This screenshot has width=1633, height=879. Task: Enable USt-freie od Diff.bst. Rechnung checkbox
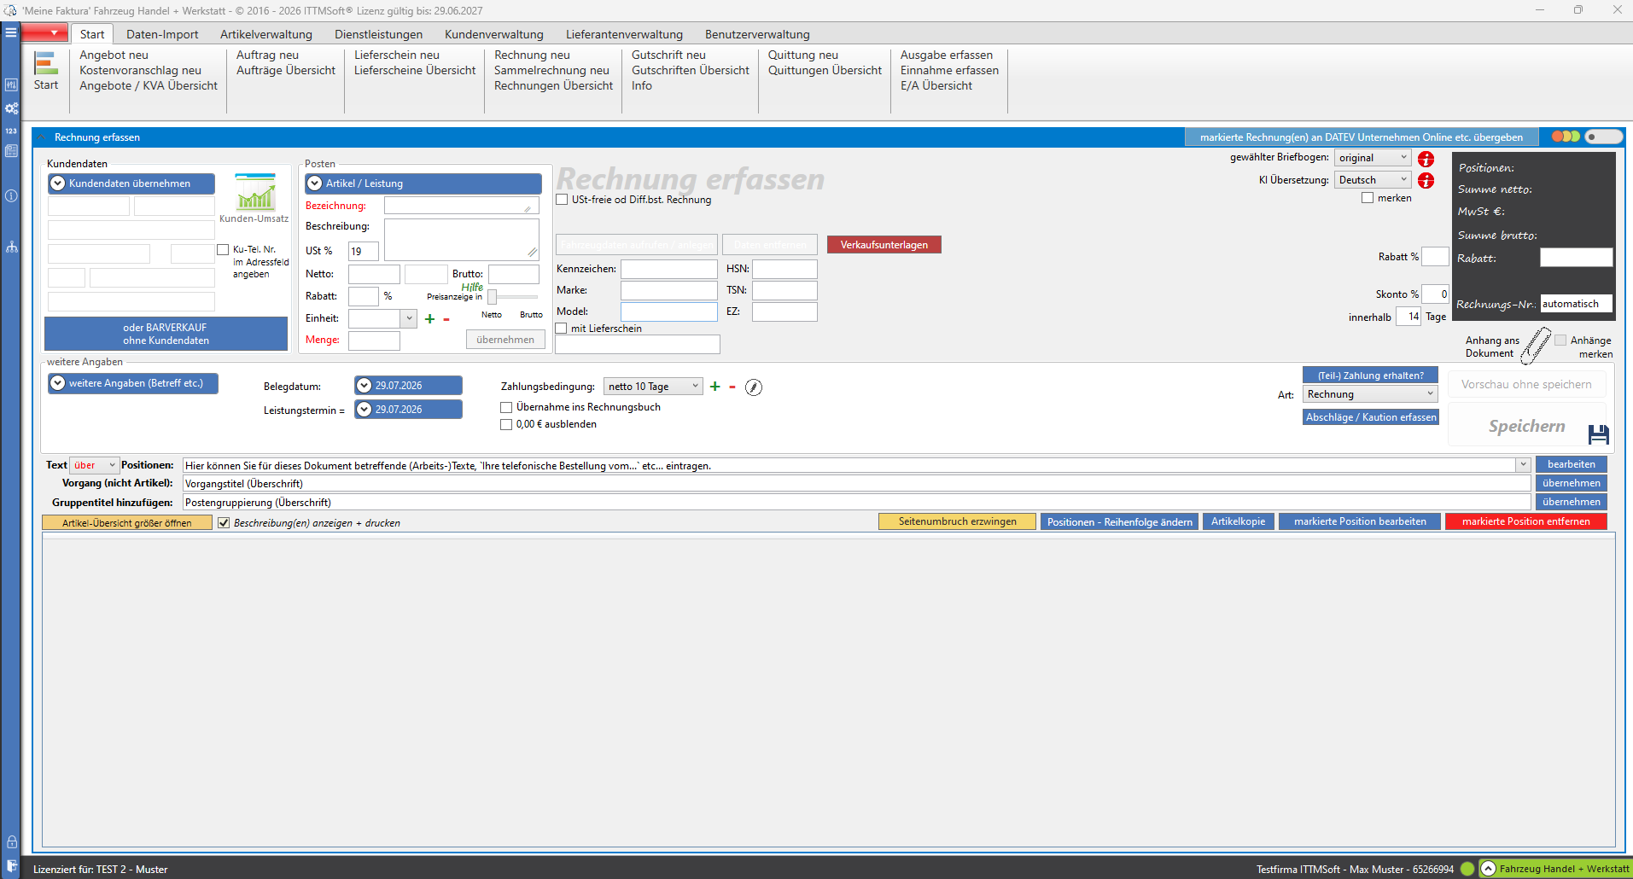pos(562,200)
